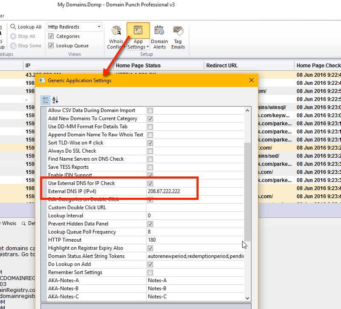Uncheck Sort TLD-Wise on # click
This screenshot has height=309, width=341.
tap(150, 143)
